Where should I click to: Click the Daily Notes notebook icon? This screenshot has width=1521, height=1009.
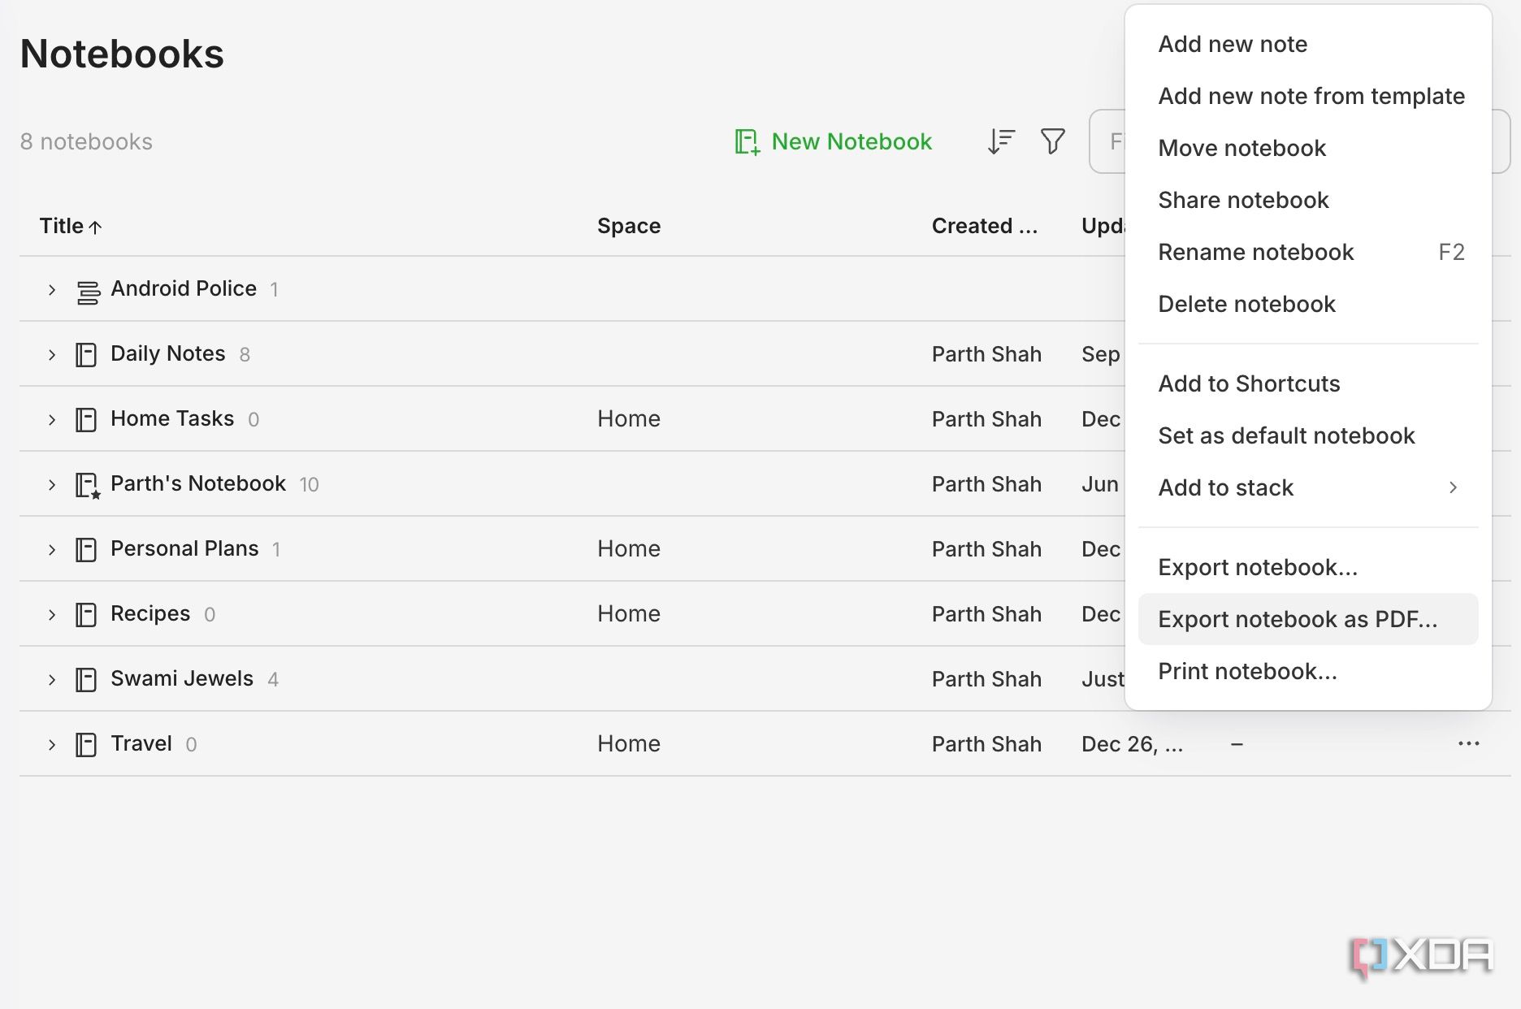[86, 355]
